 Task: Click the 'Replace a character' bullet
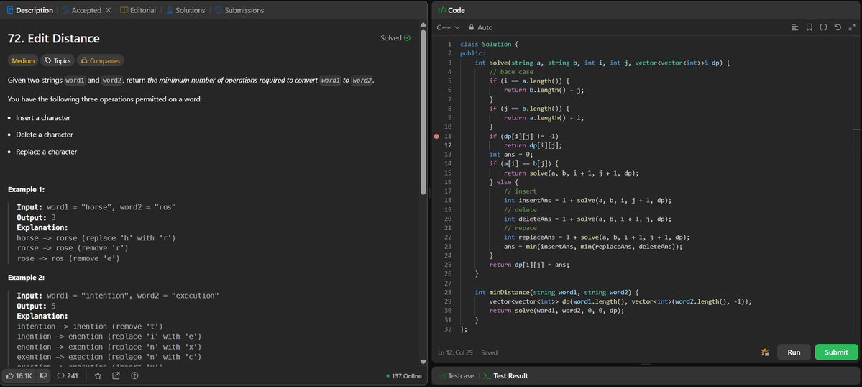47,152
